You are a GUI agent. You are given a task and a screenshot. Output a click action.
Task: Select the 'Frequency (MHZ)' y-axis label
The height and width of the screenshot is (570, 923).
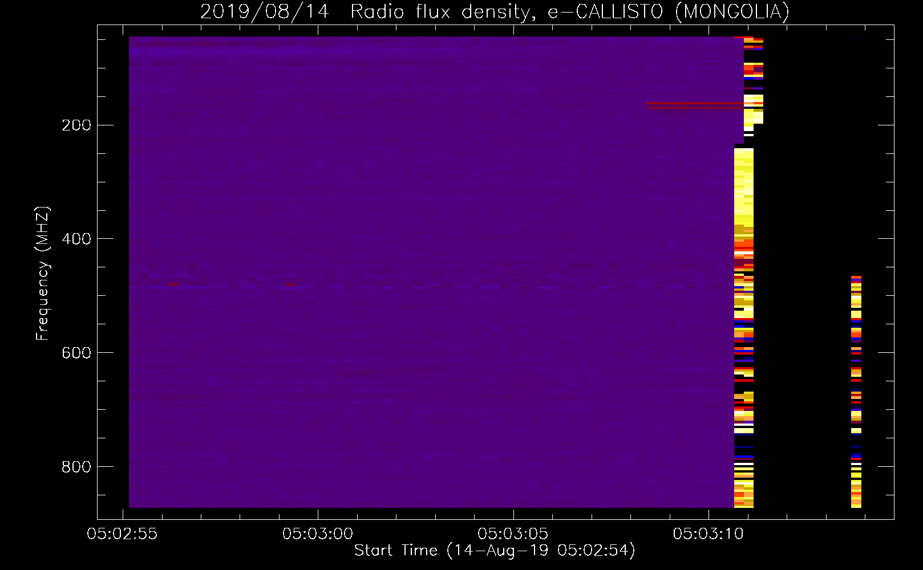42,274
